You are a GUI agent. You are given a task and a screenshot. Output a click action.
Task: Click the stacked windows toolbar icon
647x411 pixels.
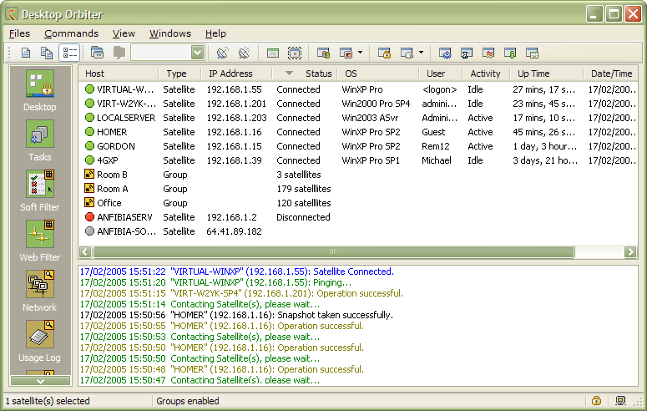click(x=98, y=53)
